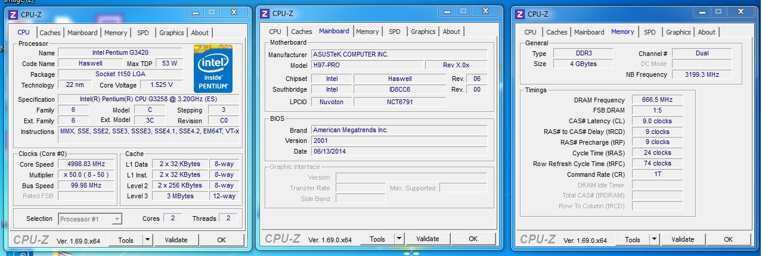Image resolution: width=762 pixels, height=256 pixels.
Task: Select the Memory tab in the middle Mainboard window
Action: tap(367, 32)
